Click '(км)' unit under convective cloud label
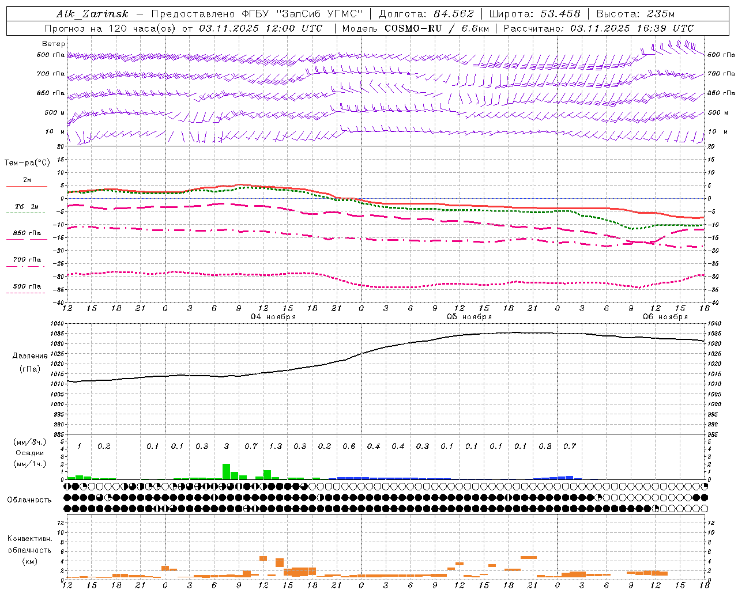 (30, 561)
